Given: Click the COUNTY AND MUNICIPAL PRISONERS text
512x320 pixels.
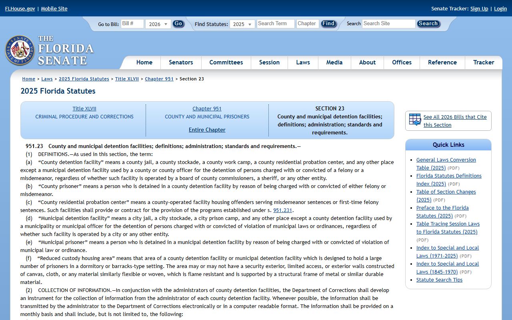Looking at the screenshot, I should pos(207,116).
